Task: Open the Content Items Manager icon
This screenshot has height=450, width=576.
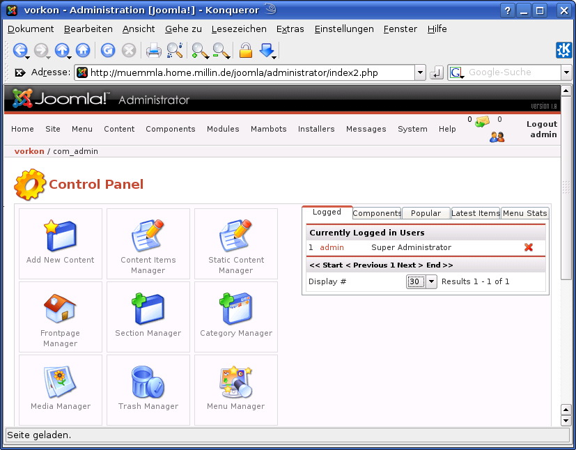Action: (148, 235)
